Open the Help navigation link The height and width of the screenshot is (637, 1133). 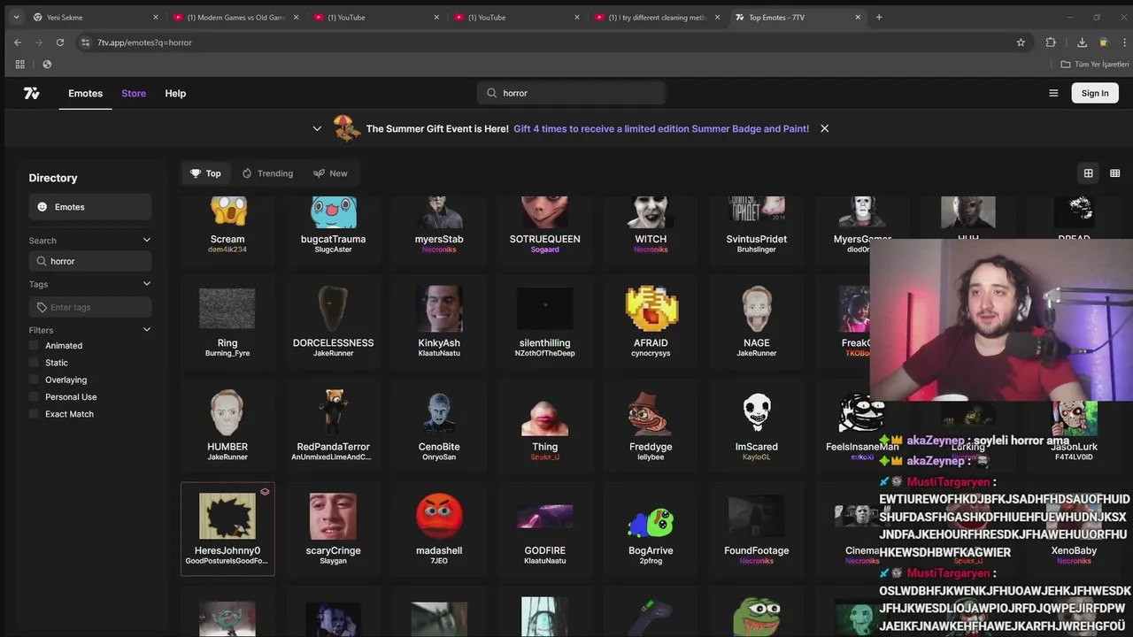(x=175, y=93)
